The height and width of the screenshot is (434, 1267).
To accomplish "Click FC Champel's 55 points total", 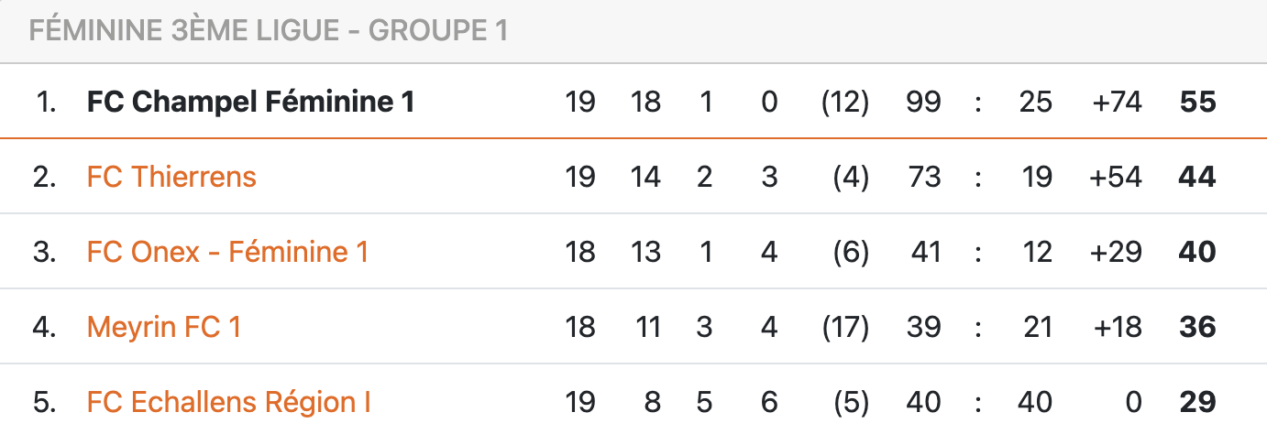I will 1197,102.
